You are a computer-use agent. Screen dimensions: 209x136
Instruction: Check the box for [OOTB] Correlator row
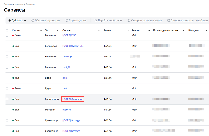click(x=7, y=99)
